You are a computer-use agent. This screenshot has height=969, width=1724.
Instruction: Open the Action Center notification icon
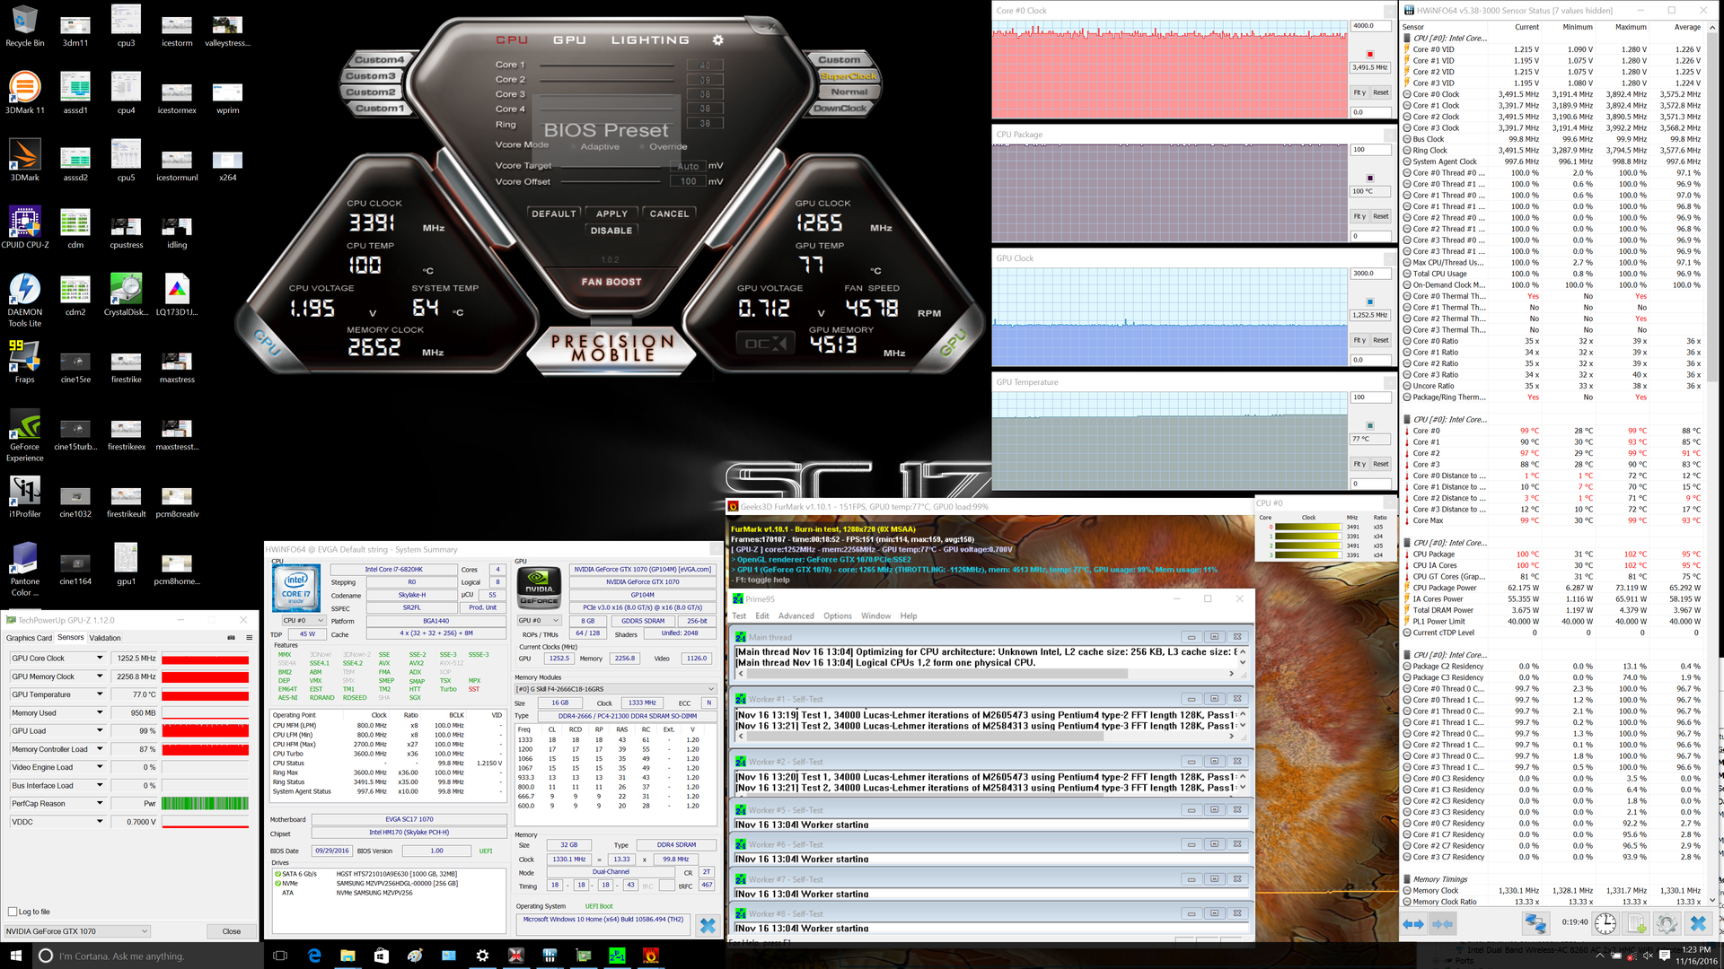click(1664, 956)
